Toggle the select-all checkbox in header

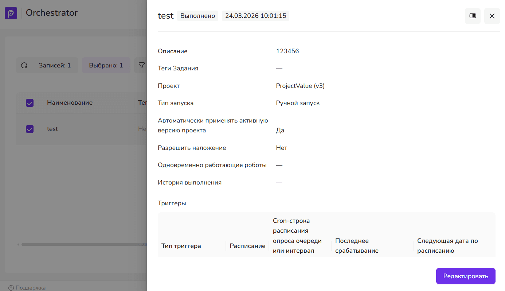coord(30,103)
